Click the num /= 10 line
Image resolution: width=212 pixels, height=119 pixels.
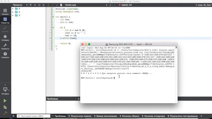(71, 35)
